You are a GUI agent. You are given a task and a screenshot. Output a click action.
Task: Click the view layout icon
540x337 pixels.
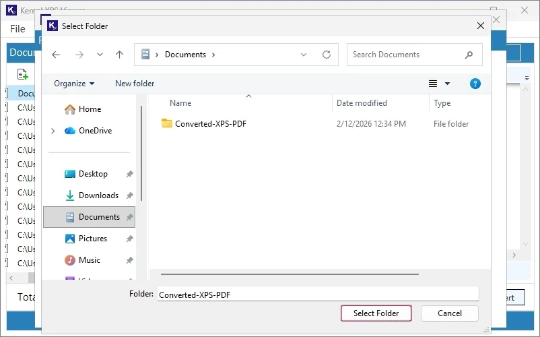click(434, 84)
